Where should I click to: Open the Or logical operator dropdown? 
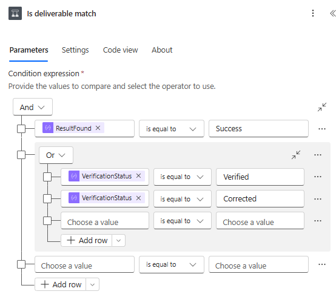pos(56,155)
